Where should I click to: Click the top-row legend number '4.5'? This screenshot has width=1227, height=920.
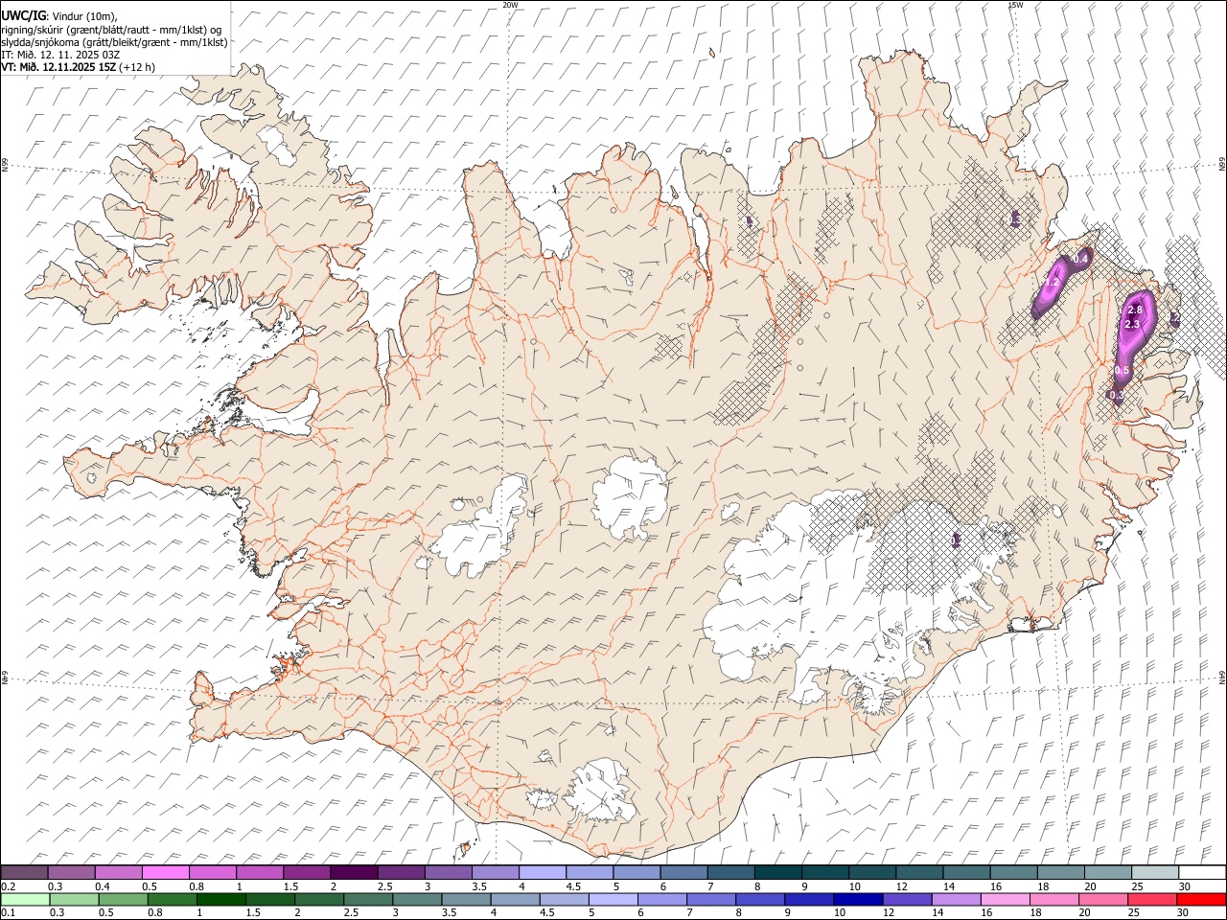[573, 886]
